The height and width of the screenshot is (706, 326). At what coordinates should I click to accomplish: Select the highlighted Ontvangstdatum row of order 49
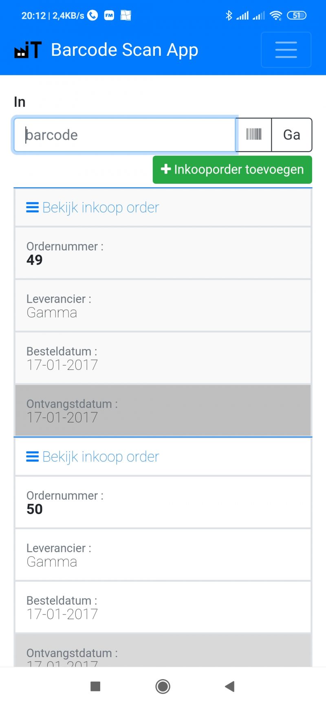tap(163, 410)
